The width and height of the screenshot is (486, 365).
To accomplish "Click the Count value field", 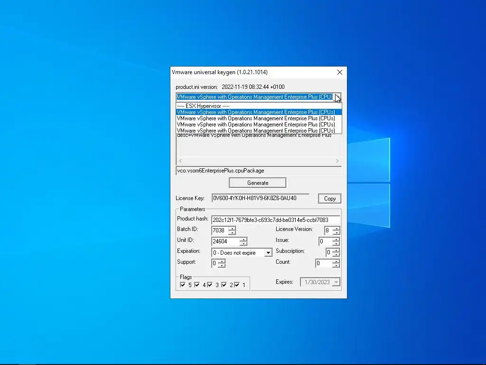I will tap(324, 263).
